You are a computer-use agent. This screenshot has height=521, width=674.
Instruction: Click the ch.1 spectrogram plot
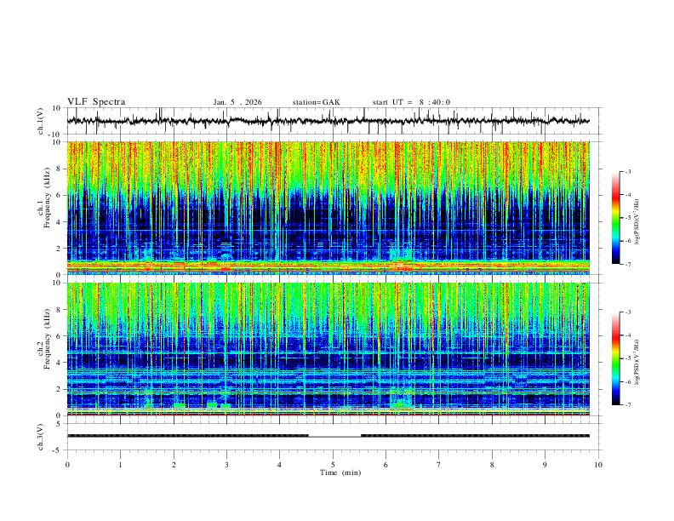pos(328,208)
